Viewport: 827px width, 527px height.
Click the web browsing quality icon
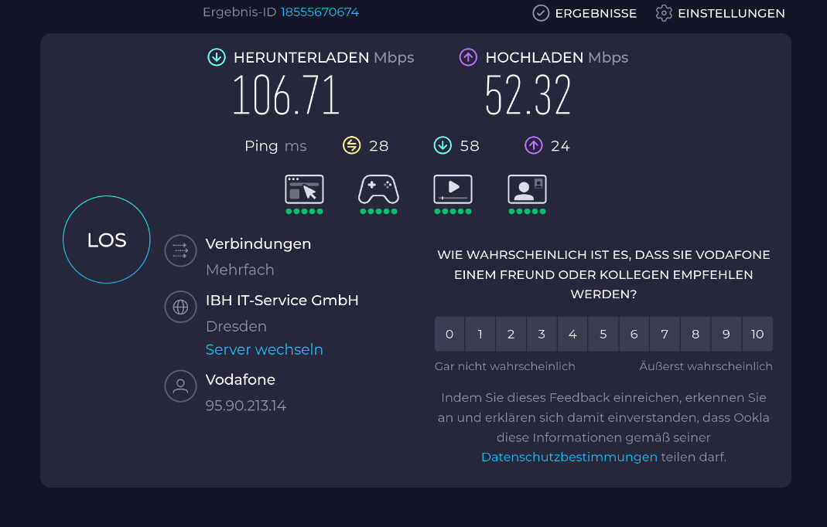[x=304, y=189]
